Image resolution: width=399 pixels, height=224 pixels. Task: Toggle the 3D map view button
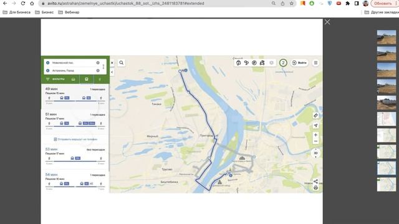(315, 153)
